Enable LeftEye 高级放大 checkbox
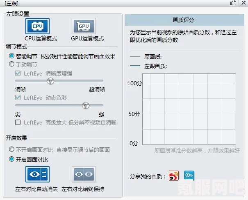Viewport: 248px width, 200px height. point(18,122)
